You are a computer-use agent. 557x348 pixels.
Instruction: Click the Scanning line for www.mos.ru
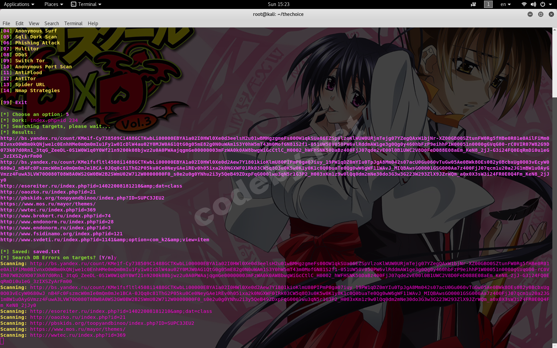coord(63,329)
